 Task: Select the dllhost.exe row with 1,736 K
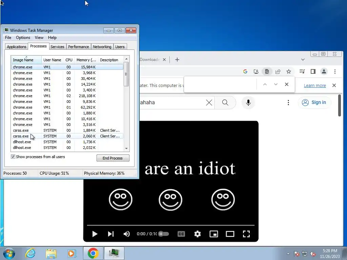point(67,142)
